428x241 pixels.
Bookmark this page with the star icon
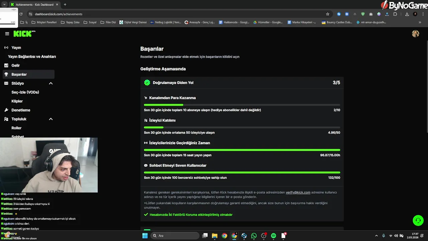328,14
